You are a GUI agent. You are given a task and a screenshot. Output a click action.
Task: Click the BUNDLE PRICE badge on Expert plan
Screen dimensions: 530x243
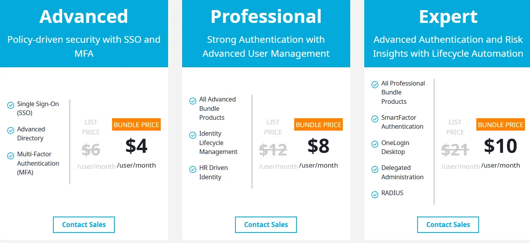[x=500, y=124]
